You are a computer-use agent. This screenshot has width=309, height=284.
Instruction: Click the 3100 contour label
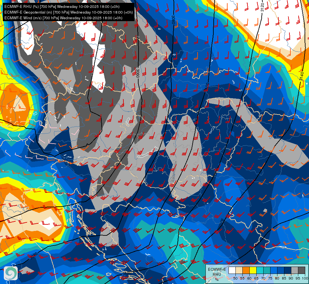pos(207,87)
